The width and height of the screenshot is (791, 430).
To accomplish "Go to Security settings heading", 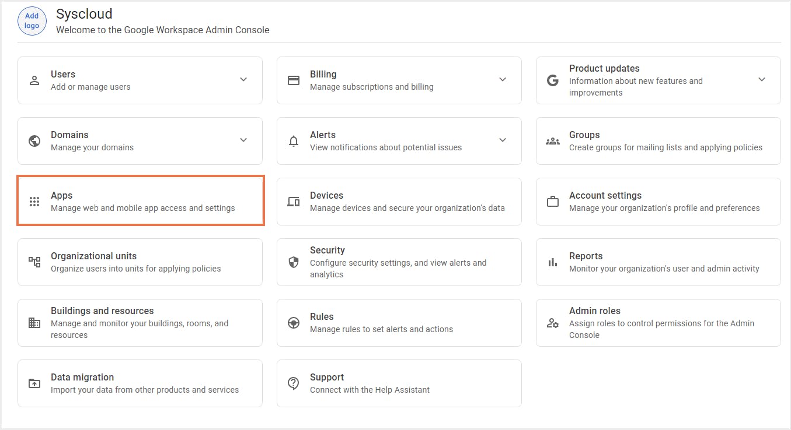I will tap(327, 250).
